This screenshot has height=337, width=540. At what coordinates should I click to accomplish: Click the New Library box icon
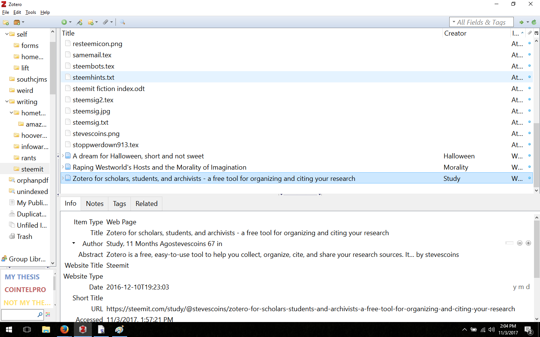coord(17,22)
